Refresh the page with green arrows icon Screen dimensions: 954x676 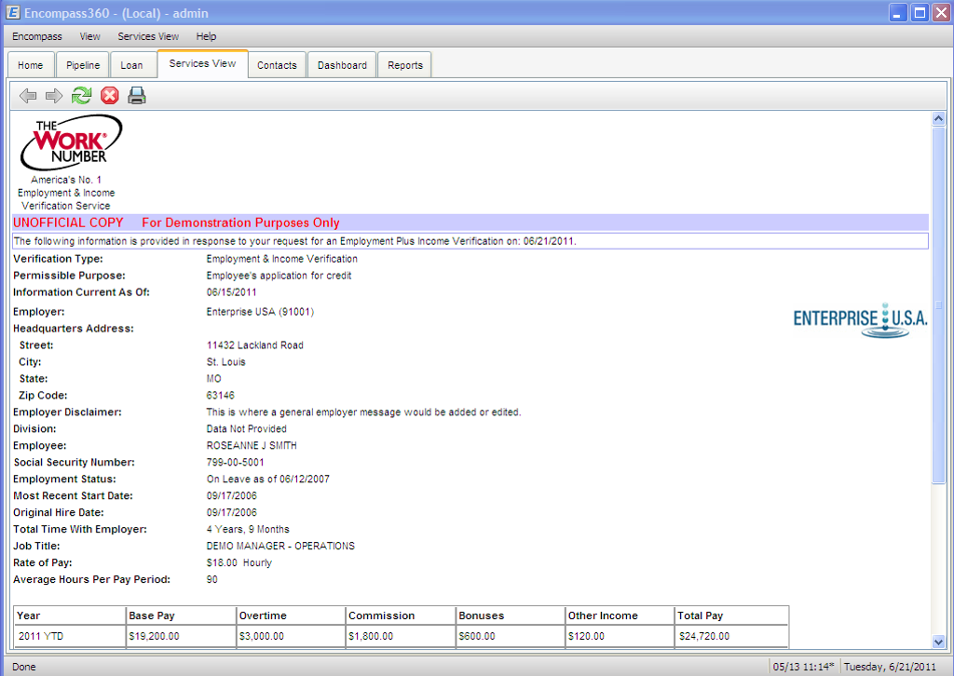(x=82, y=96)
